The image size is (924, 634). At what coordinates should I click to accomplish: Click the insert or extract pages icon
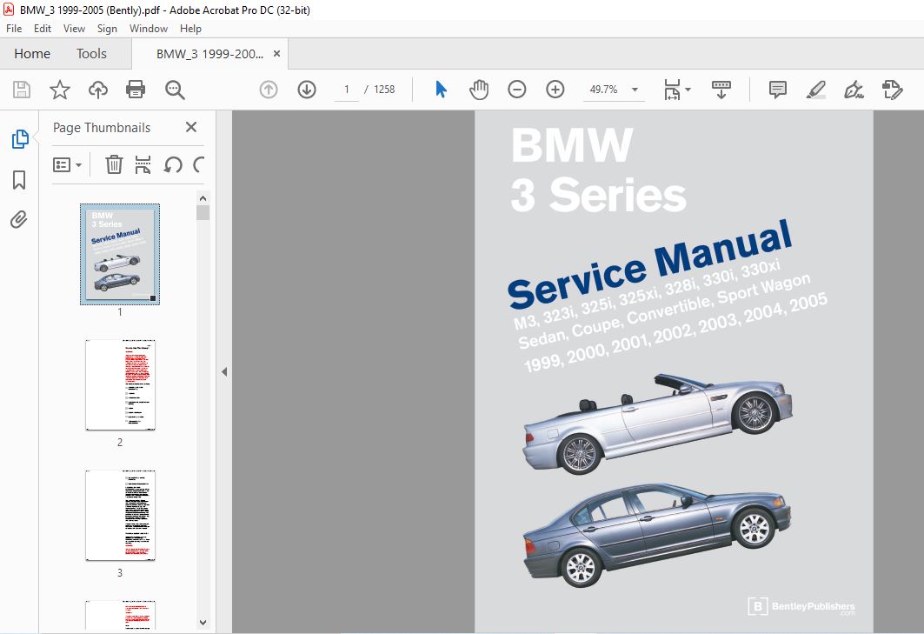143,164
